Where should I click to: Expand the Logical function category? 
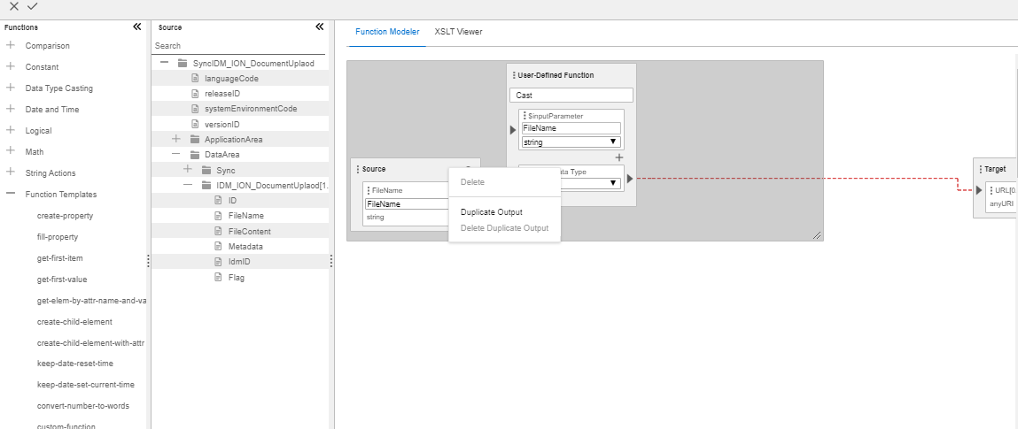click(x=11, y=130)
